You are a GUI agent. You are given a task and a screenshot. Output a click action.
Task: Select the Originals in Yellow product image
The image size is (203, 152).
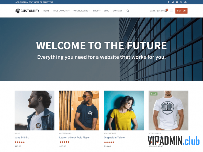coord(124,110)
